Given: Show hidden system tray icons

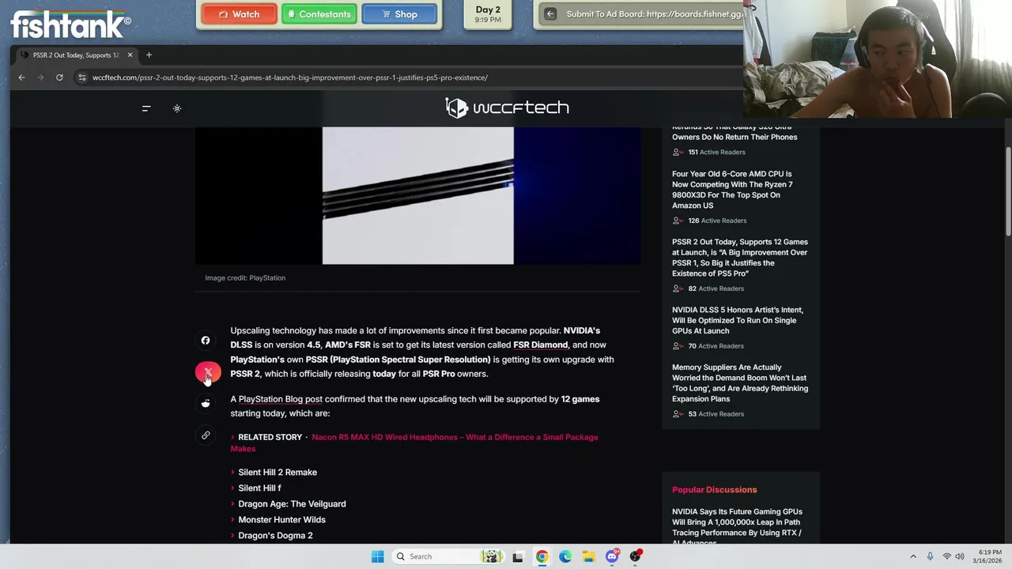Looking at the screenshot, I should click(913, 556).
